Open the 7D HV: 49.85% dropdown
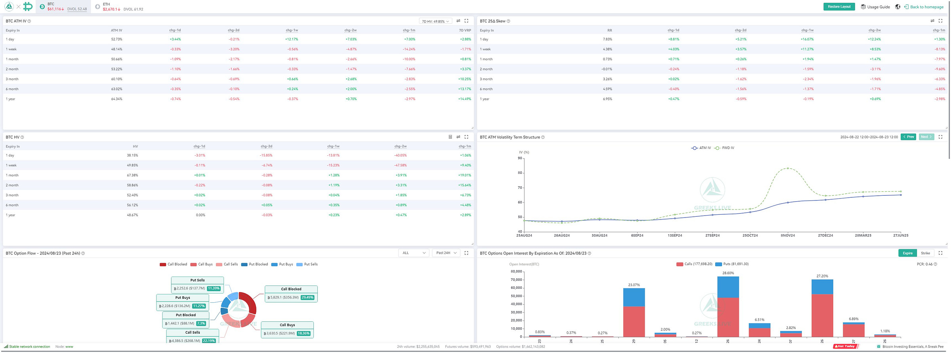The width and height of the screenshot is (951, 353). click(435, 21)
